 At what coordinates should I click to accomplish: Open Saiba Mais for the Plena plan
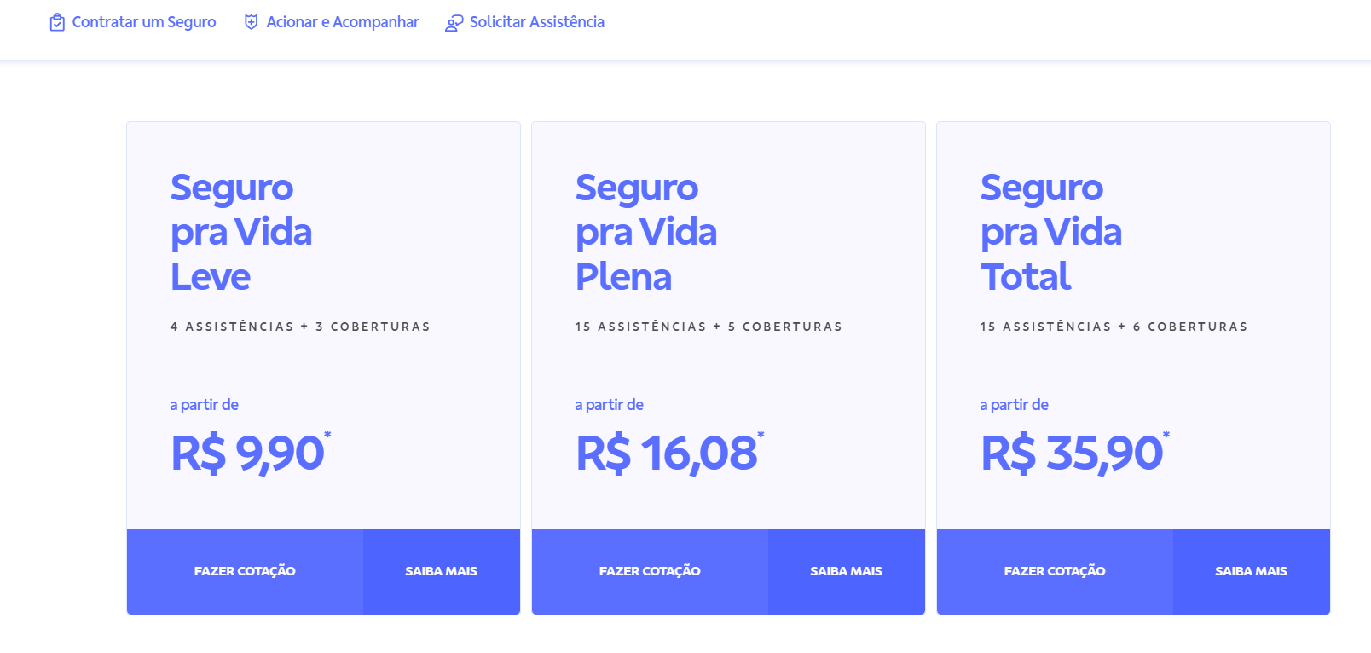pos(846,571)
